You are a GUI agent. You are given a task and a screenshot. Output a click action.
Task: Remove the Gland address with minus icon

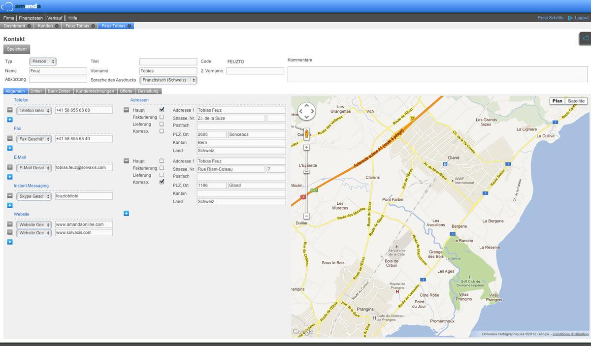tap(126, 161)
